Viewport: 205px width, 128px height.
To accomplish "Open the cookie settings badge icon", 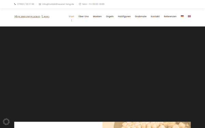I will point(6,122).
